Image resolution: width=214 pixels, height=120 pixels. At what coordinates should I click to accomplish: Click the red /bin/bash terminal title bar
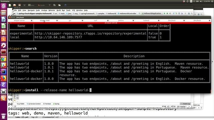click(x=109, y=23)
